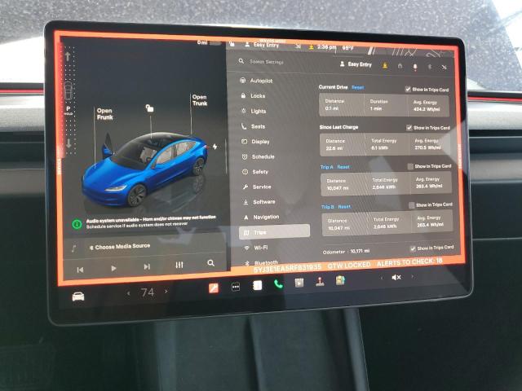Open the Easy Entry profile in top status bar

pyautogui.click(x=262, y=45)
